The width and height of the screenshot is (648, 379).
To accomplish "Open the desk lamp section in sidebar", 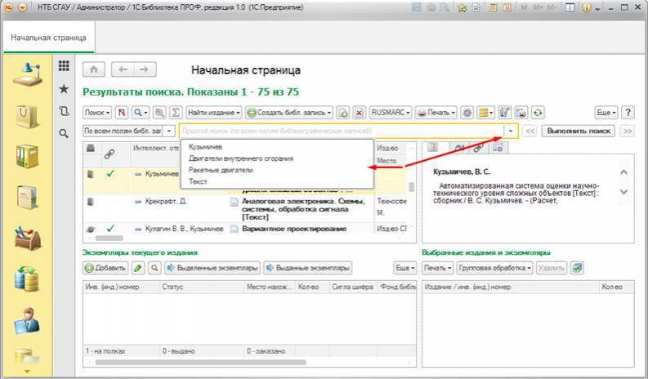I will (27, 71).
